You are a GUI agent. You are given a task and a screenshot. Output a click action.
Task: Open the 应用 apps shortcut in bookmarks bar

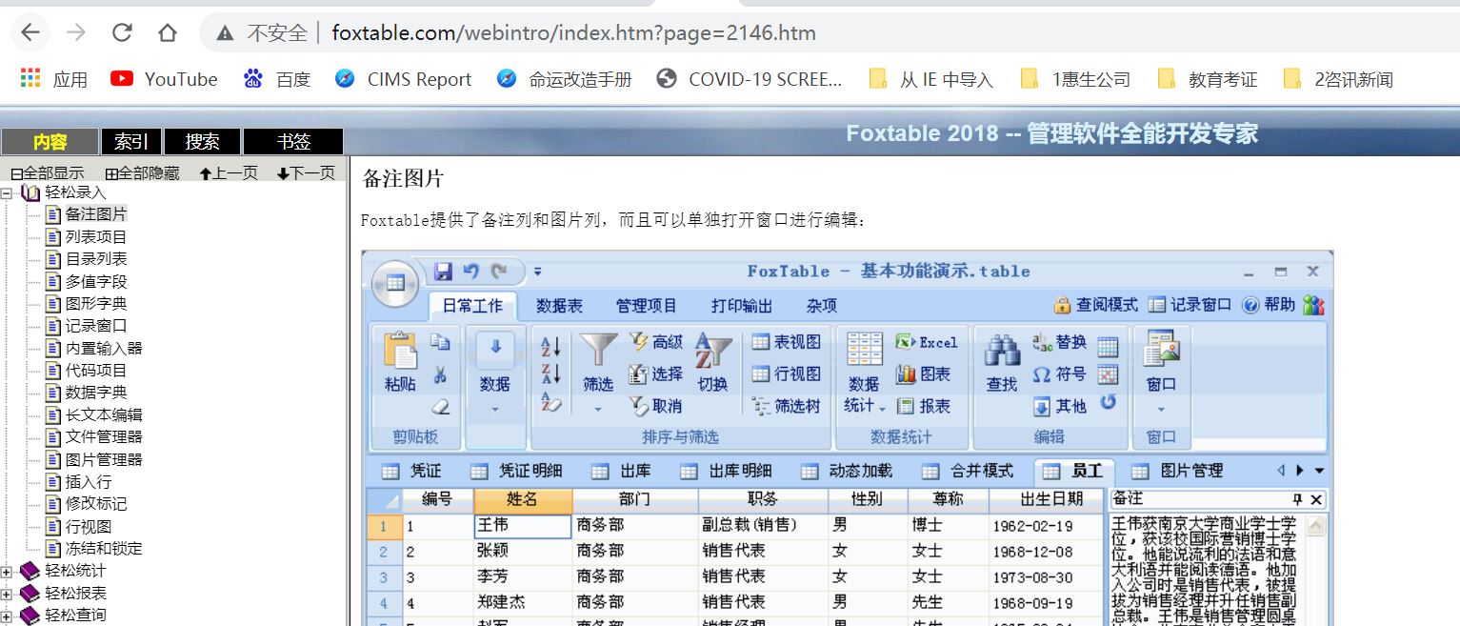(53, 79)
